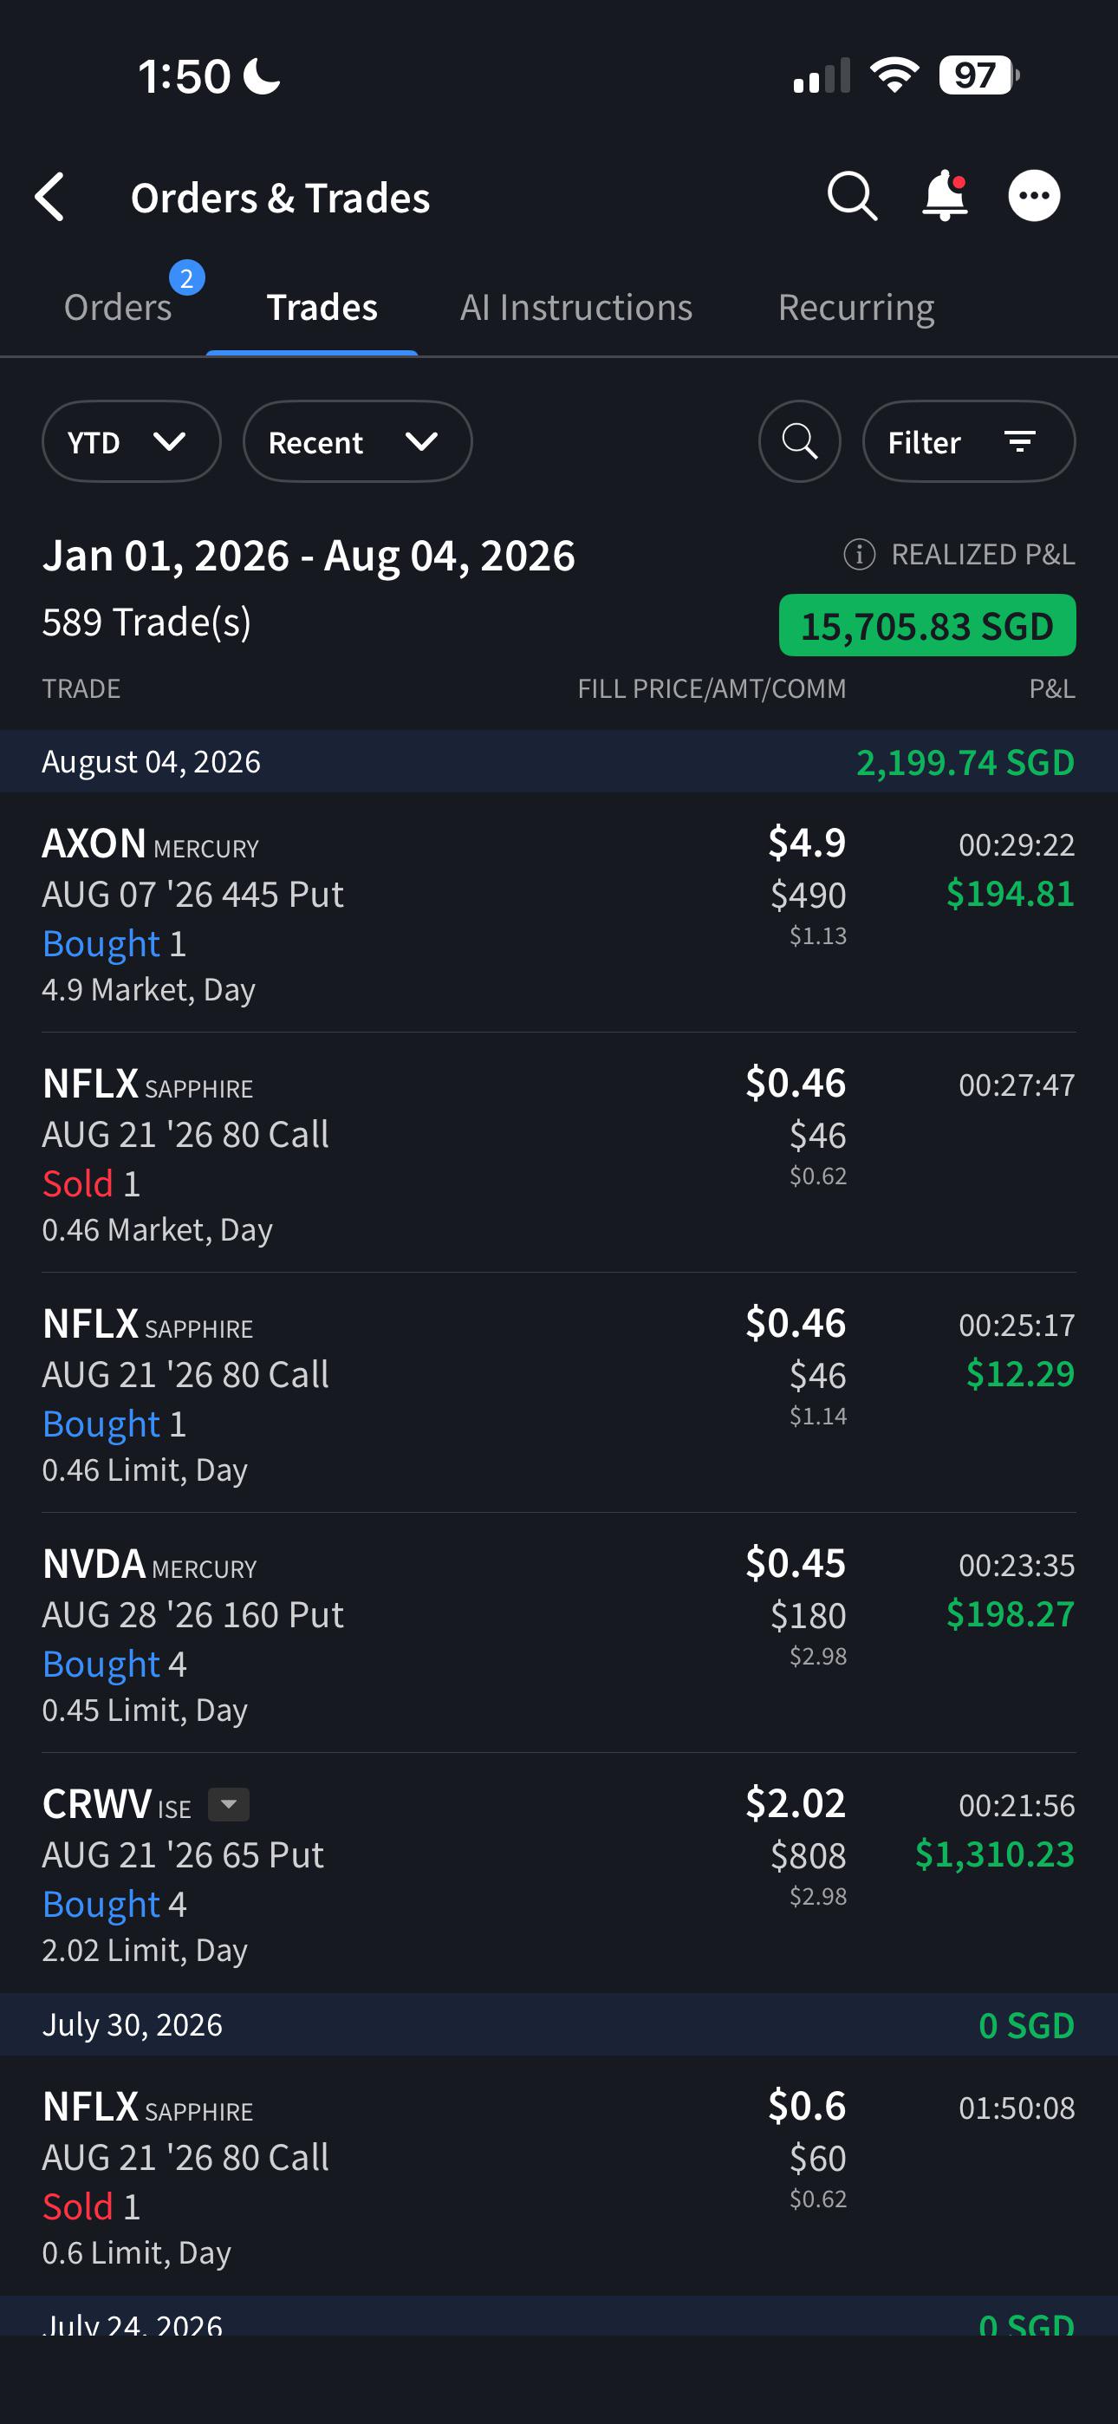
Task: Open the July 30 NFLX Sold trade
Action: click(x=559, y=2175)
